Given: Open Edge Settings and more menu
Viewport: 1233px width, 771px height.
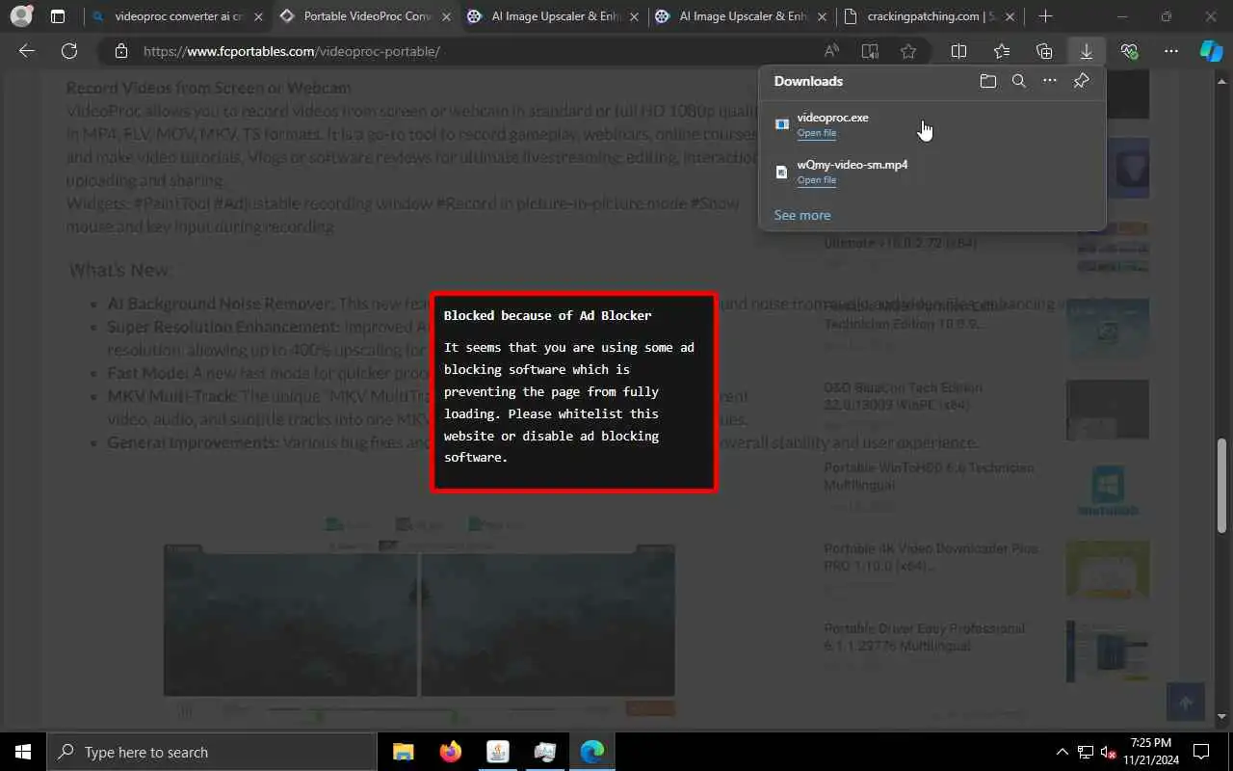Looking at the screenshot, I should coord(1171,51).
